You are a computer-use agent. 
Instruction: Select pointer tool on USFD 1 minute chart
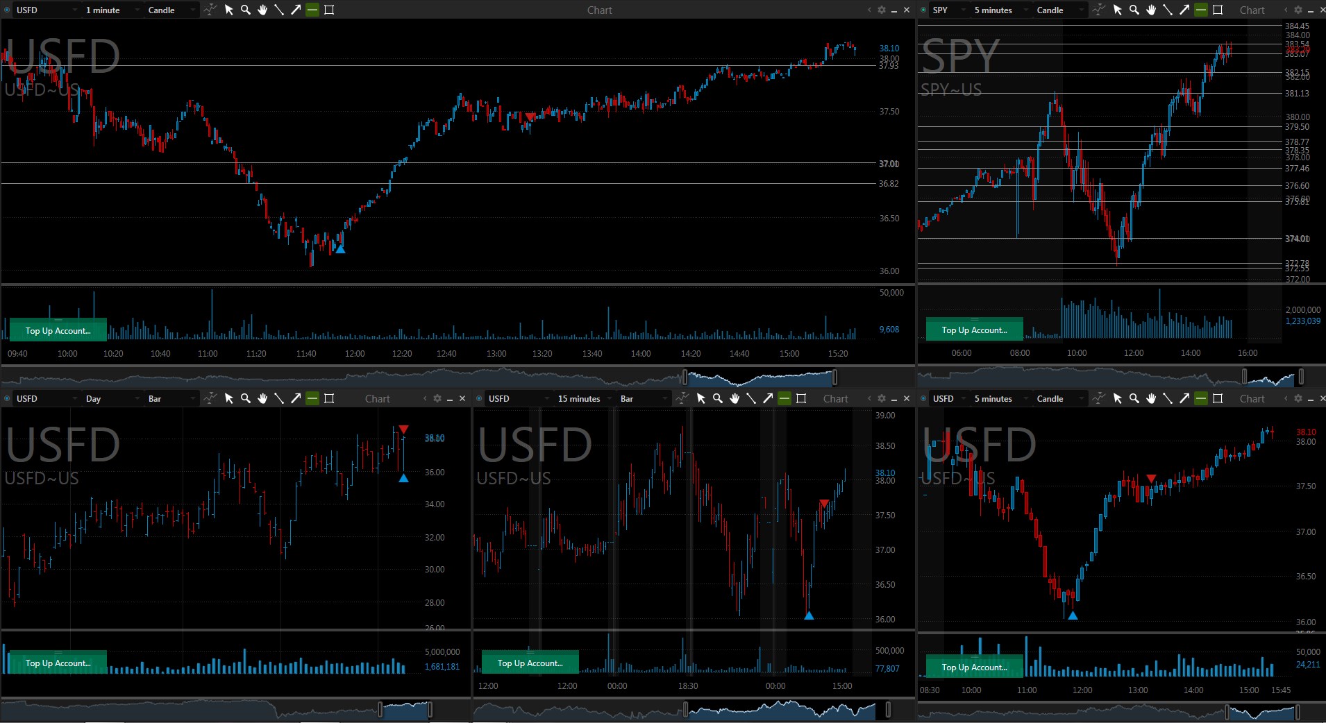tap(229, 10)
